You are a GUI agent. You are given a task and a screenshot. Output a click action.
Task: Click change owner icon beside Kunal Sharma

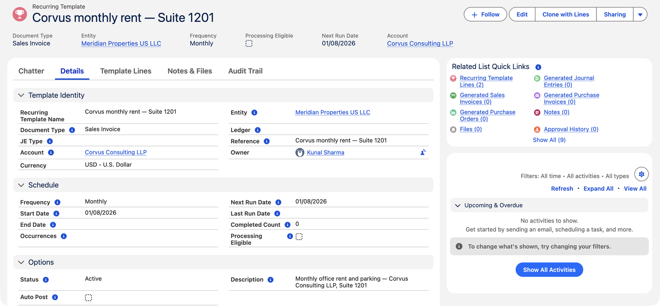(423, 152)
